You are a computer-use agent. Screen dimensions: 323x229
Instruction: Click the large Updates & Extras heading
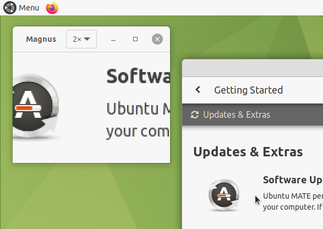(248, 152)
